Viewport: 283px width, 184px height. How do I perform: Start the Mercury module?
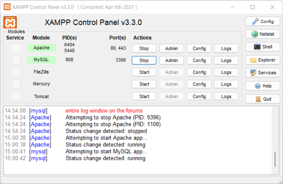[x=144, y=84]
